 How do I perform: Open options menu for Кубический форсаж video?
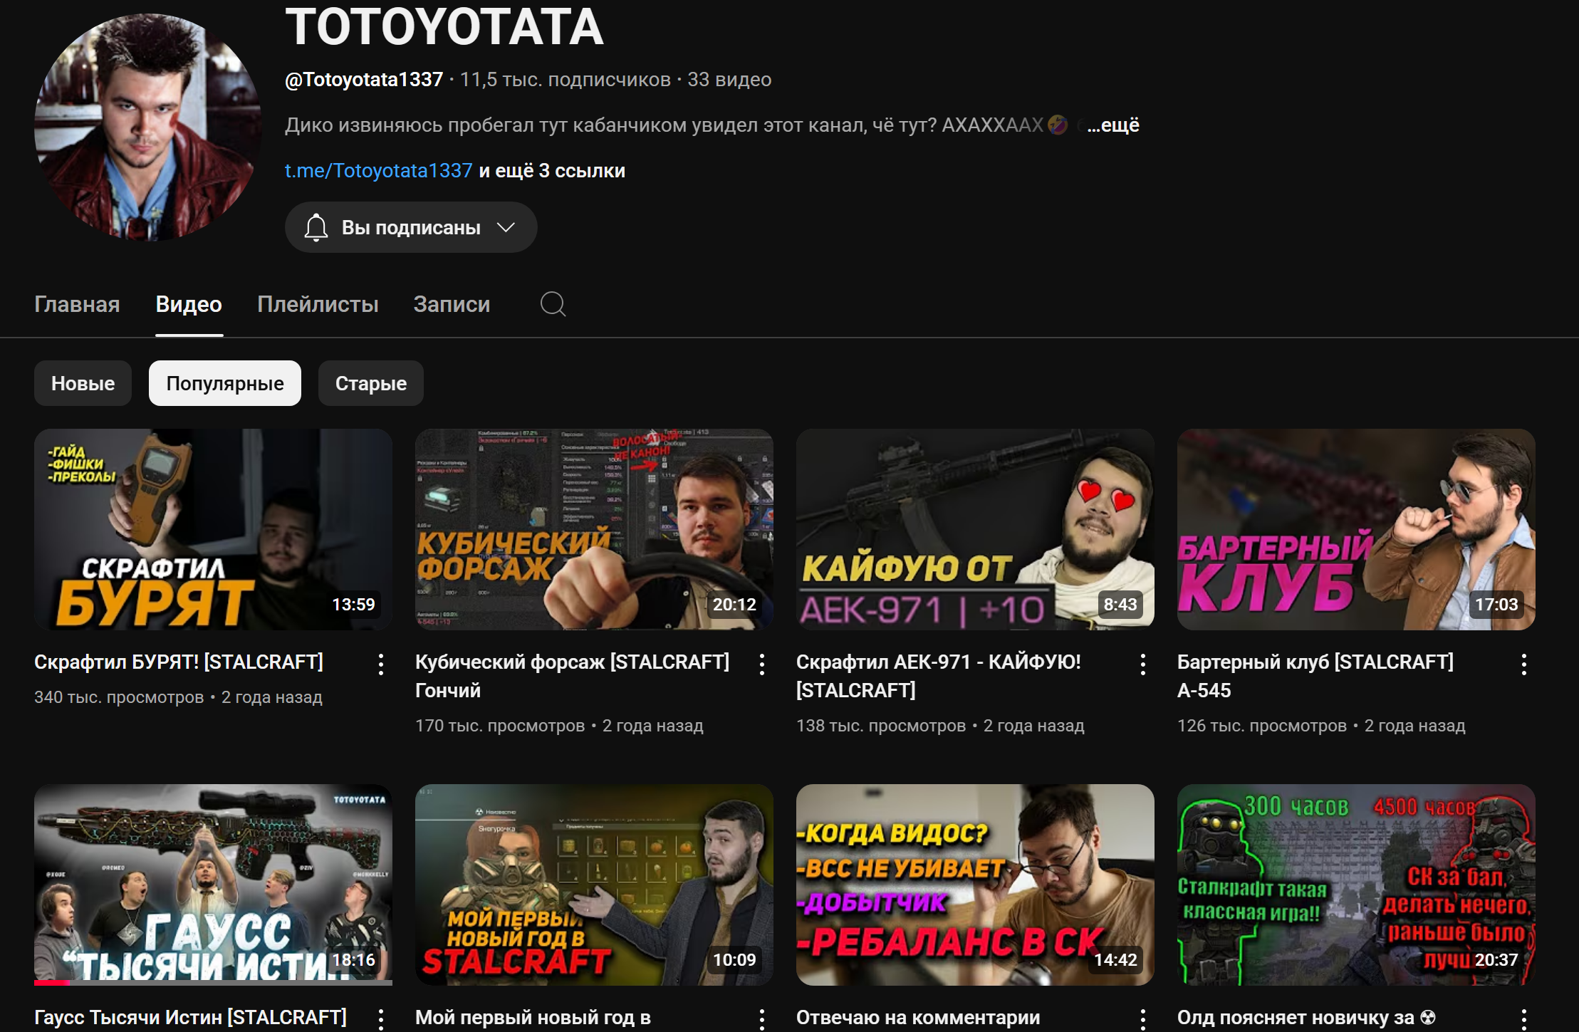762,664
